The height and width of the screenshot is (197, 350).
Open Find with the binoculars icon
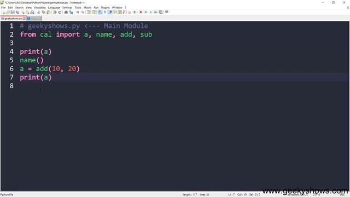pyautogui.click(x=66, y=12)
